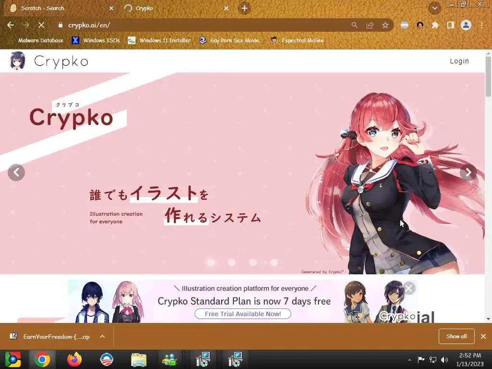The image size is (492, 369).
Task: Open the first installer taskbar icon
Action: click(x=203, y=359)
